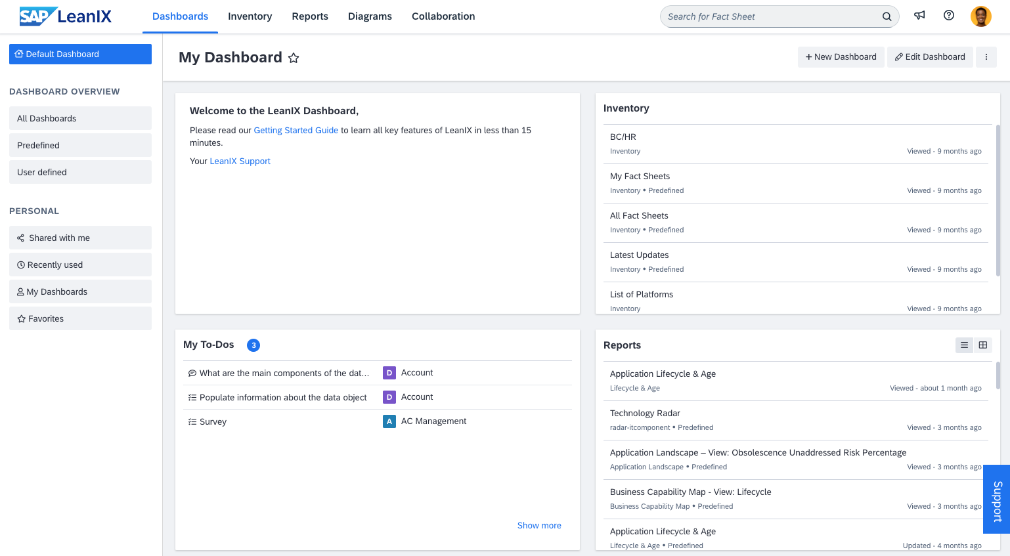
Task: Open Shared with me
Action: coord(80,238)
